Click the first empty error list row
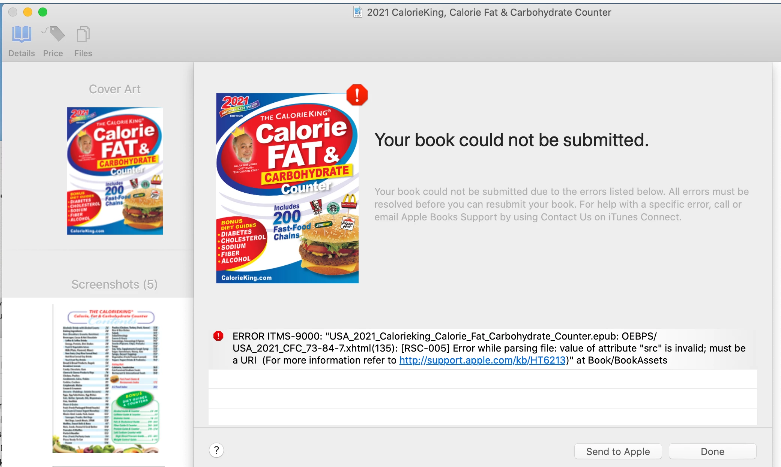This screenshot has height=467, width=781. click(482, 379)
